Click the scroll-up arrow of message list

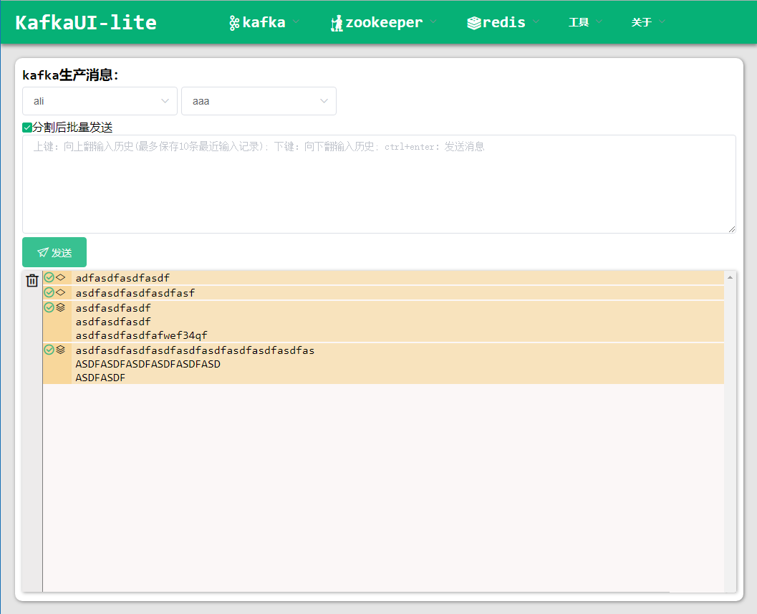(730, 277)
